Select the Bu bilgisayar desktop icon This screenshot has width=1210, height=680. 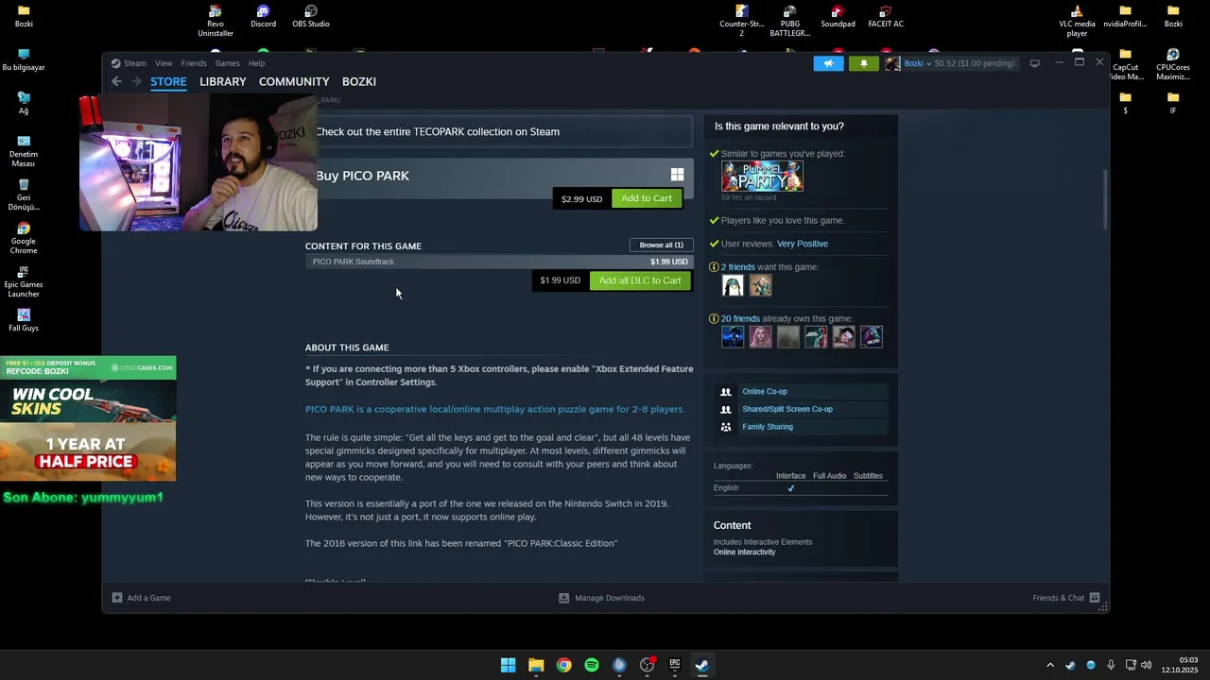[x=24, y=59]
